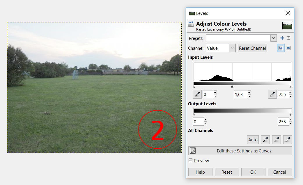303x185 pixels.
Task: Click the Auto levels button
Action: [x=253, y=140]
